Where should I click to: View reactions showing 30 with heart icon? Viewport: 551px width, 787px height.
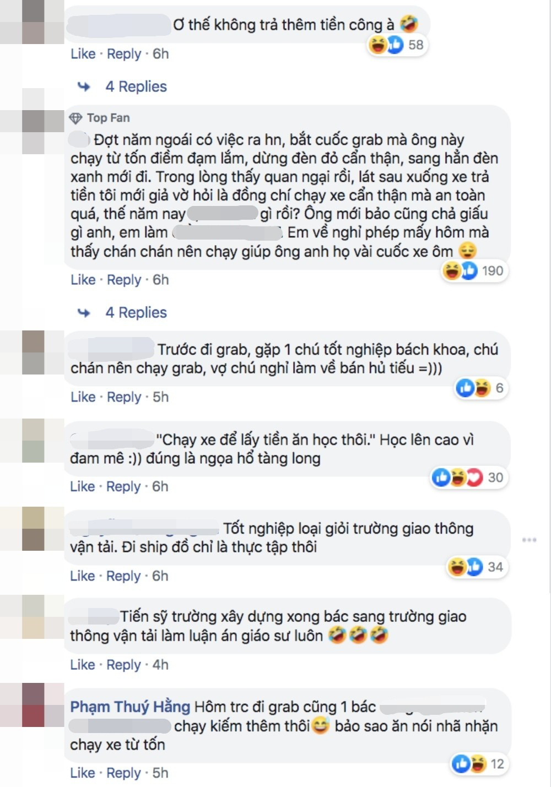pos(468,477)
